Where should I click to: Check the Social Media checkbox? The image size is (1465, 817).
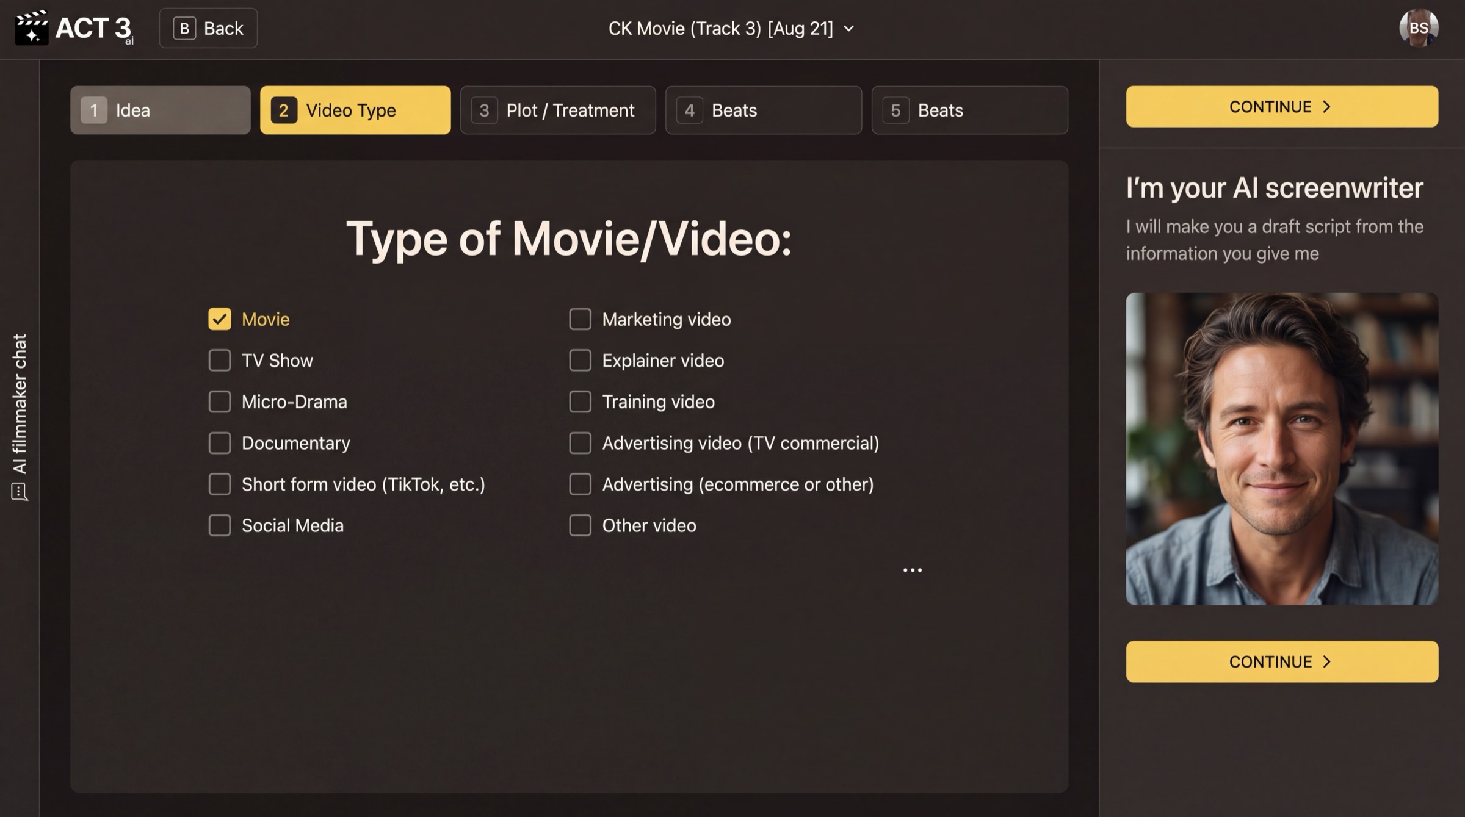pyautogui.click(x=220, y=525)
